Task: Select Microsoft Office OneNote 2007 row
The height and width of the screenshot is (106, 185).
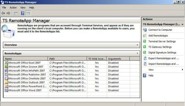Action: [x=72, y=78]
